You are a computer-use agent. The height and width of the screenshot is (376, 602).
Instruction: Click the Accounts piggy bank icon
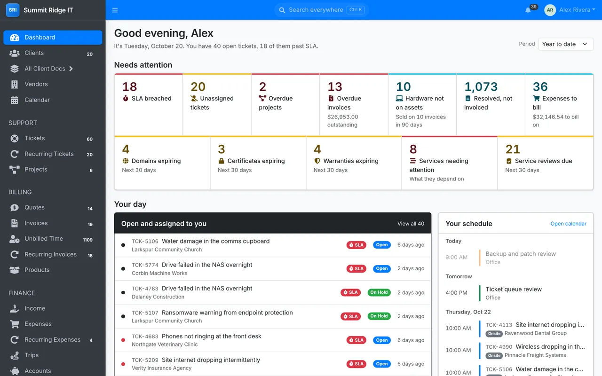point(15,371)
